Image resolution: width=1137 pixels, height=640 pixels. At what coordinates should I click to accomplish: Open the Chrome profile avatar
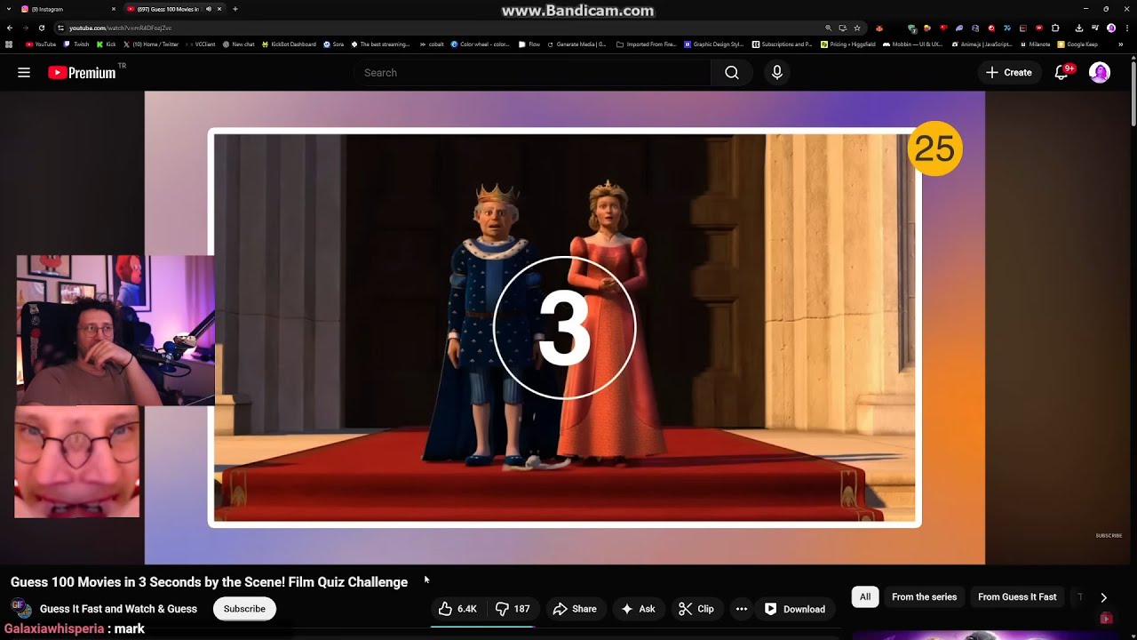1111,28
